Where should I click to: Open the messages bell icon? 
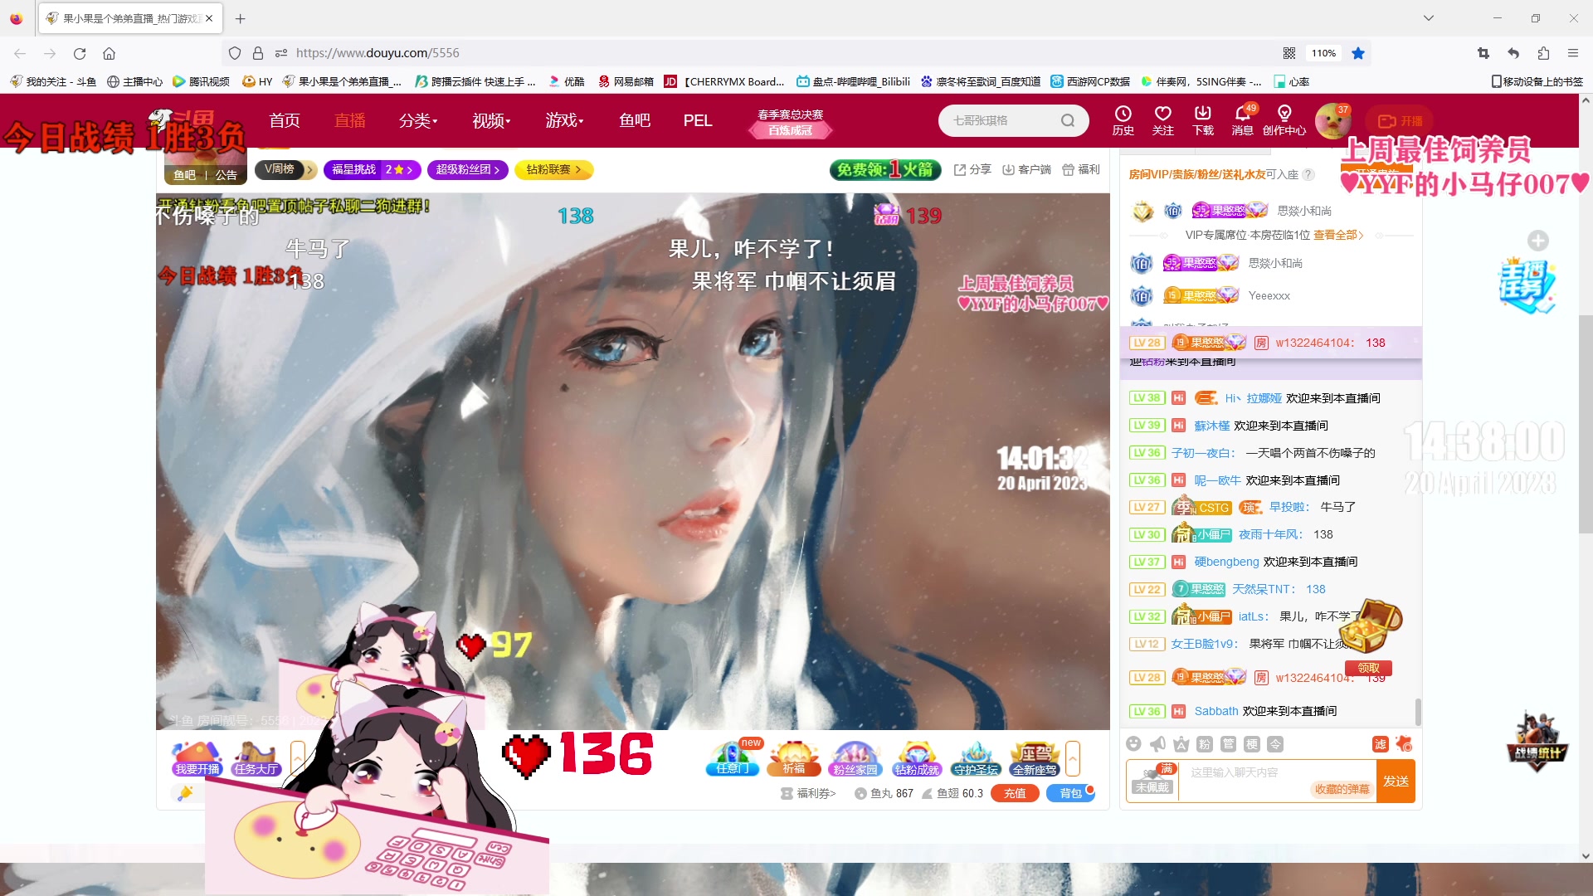pyautogui.click(x=1242, y=114)
